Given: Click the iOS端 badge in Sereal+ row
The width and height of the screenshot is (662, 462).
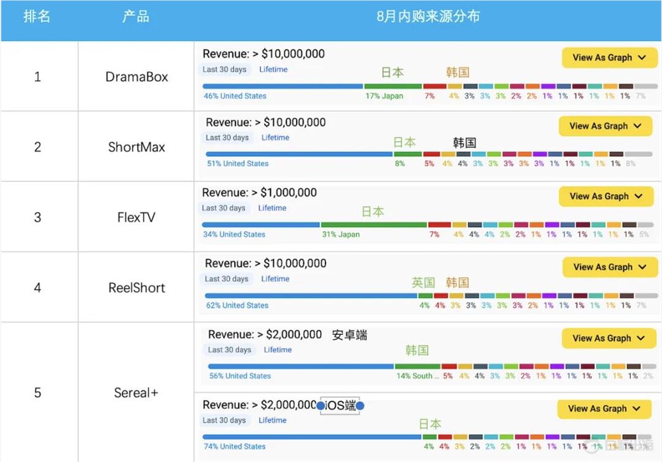Looking at the screenshot, I should [x=340, y=404].
